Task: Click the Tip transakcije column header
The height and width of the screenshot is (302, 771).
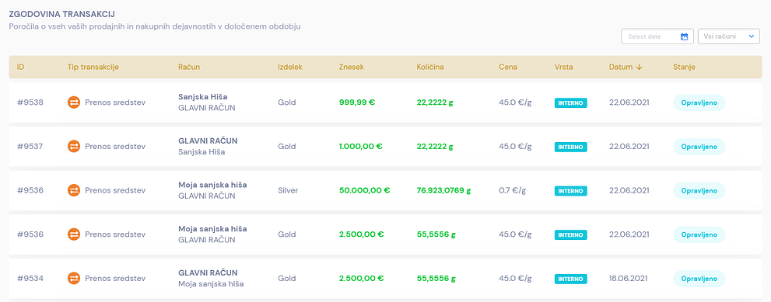Action: (93, 68)
